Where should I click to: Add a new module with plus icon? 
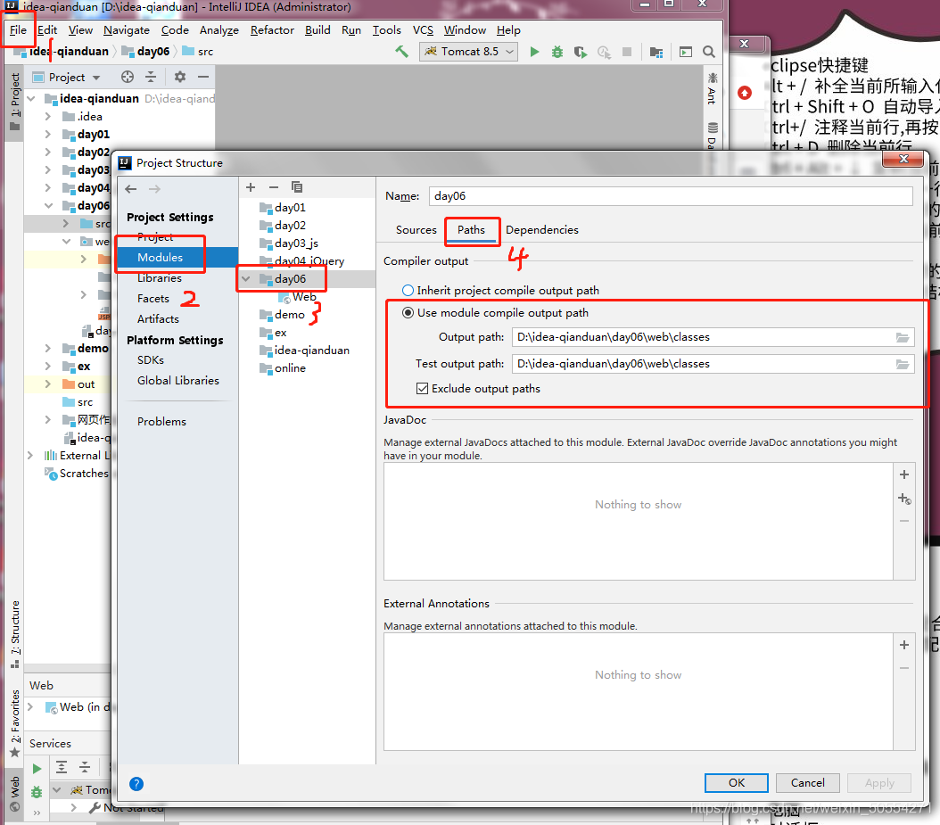(x=251, y=187)
